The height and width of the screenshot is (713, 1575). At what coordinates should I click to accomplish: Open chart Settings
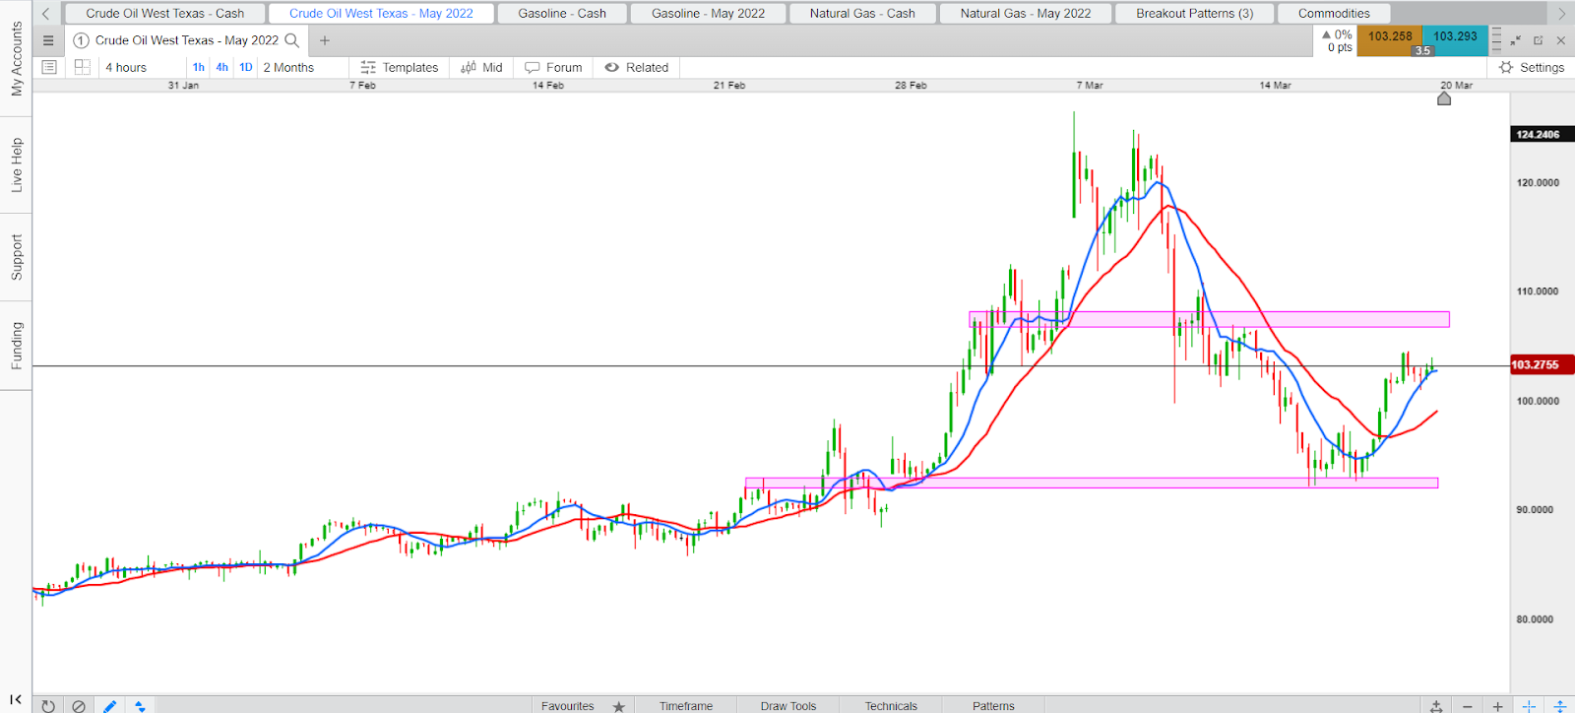coord(1532,67)
